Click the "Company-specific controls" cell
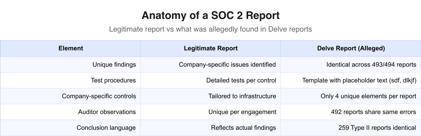Image resolution: width=421 pixels, height=136 pixels. (x=99, y=96)
